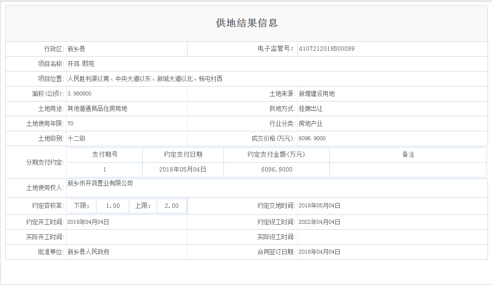Select the 约定支付金额 cell 6096.9000
Image resolution: width=492 pixels, height=285 pixels.
[x=276, y=170]
